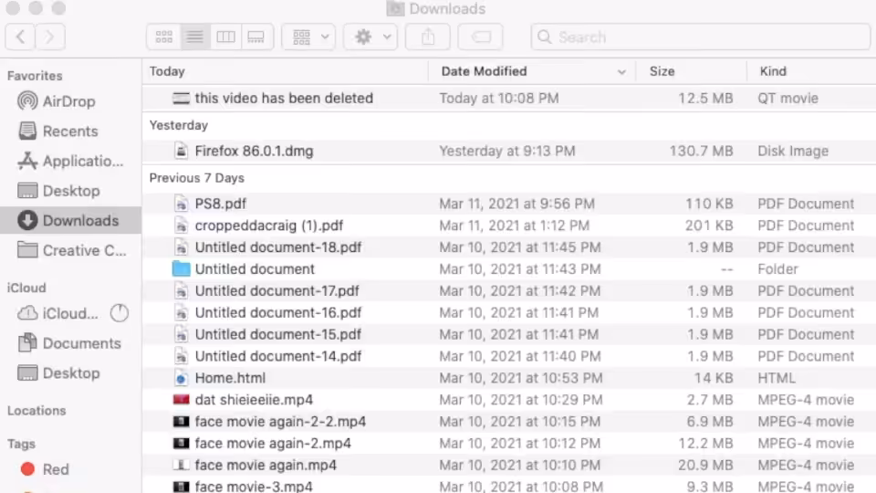Select face movie again-2.mp4

click(x=509, y=444)
